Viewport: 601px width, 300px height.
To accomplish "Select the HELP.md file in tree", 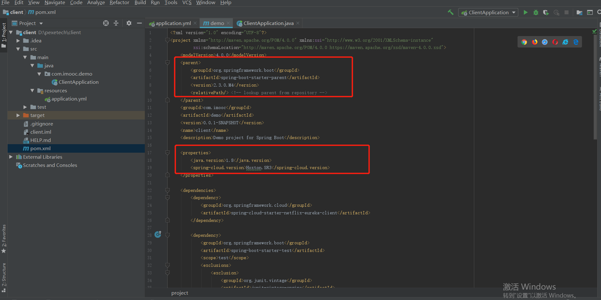I will tap(40, 140).
